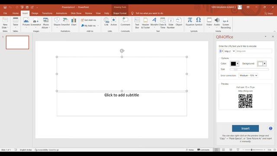Close the QR4Office pane

(273, 36)
